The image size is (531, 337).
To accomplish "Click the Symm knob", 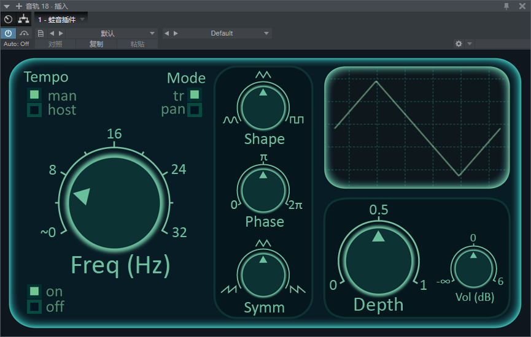I will point(263,276).
